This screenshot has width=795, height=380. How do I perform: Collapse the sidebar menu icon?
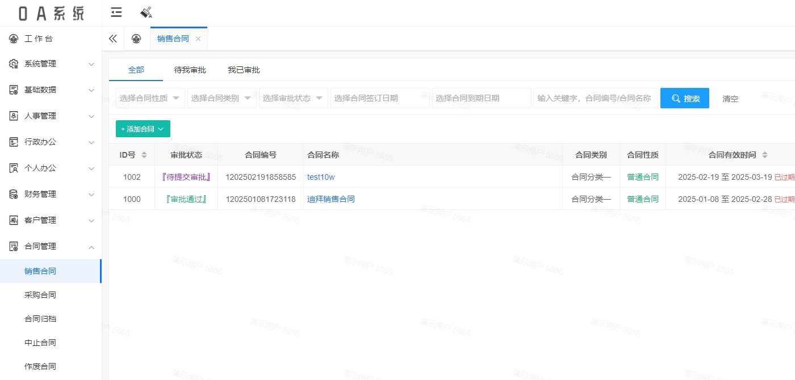(116, 12)
